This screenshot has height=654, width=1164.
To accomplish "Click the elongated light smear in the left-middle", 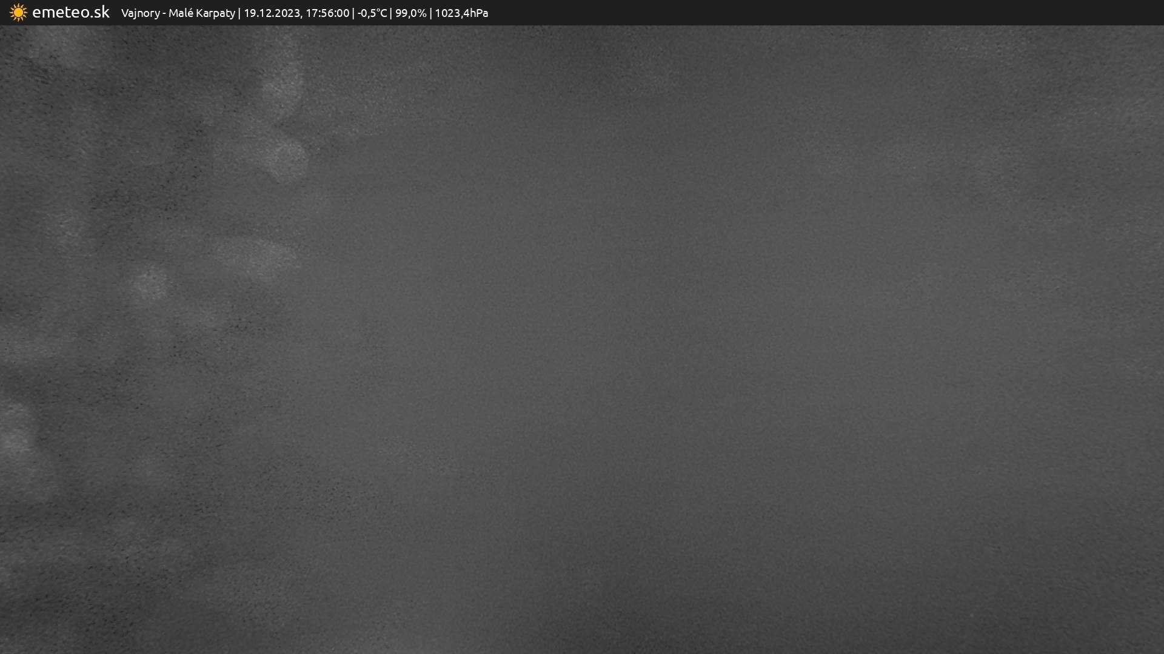I will [255, 254].
